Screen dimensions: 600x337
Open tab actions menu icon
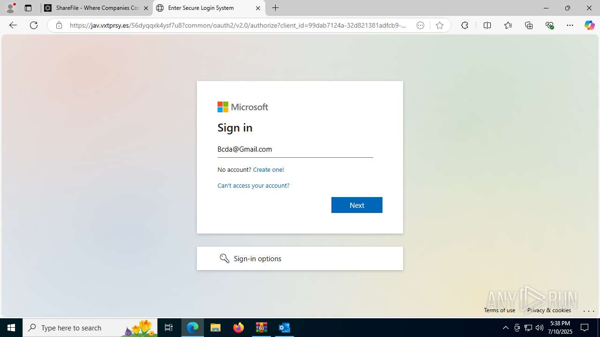pos(28,8)
